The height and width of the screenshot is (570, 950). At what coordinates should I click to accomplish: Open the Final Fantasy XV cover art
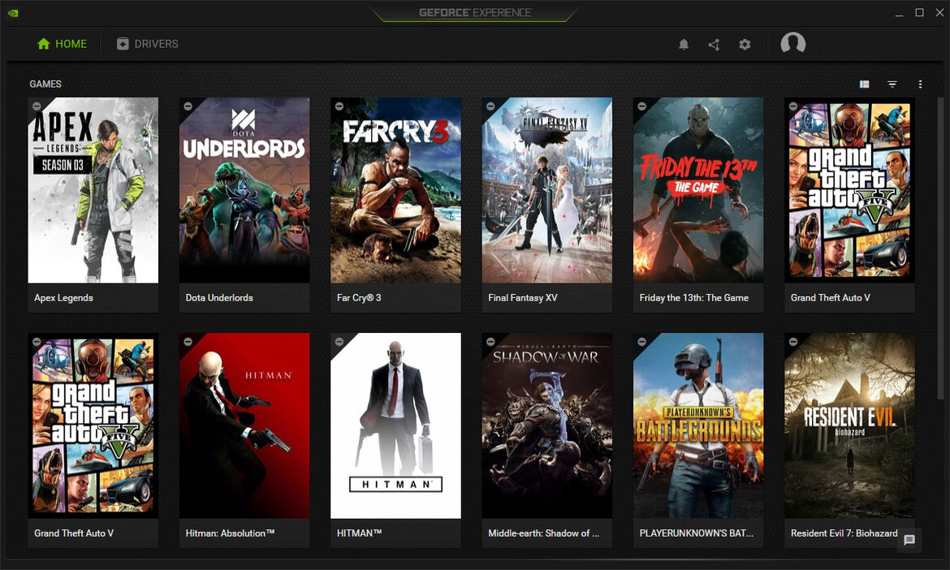(546, 190)
